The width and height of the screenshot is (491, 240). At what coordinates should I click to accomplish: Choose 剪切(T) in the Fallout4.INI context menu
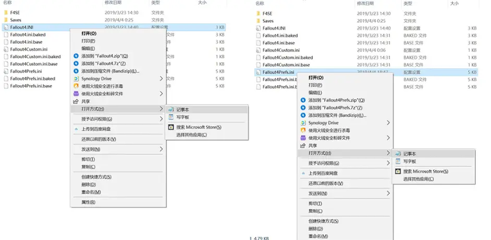coord(88,159)
